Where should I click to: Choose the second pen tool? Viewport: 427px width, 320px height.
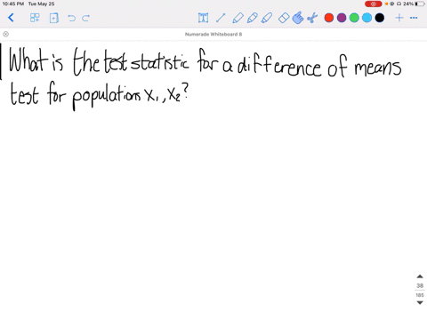[x=252, y=18]
